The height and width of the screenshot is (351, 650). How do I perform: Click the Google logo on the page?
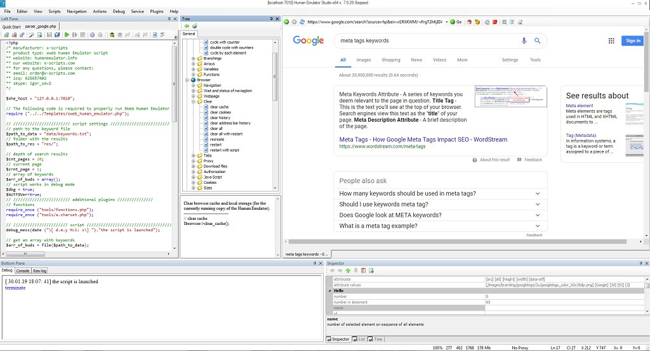click(308, 40)
